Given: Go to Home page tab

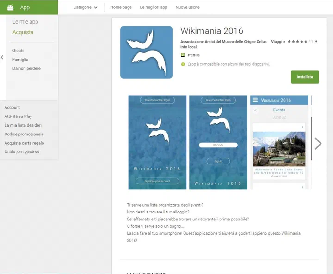Looking at the screenshot, I should point(121,7).
